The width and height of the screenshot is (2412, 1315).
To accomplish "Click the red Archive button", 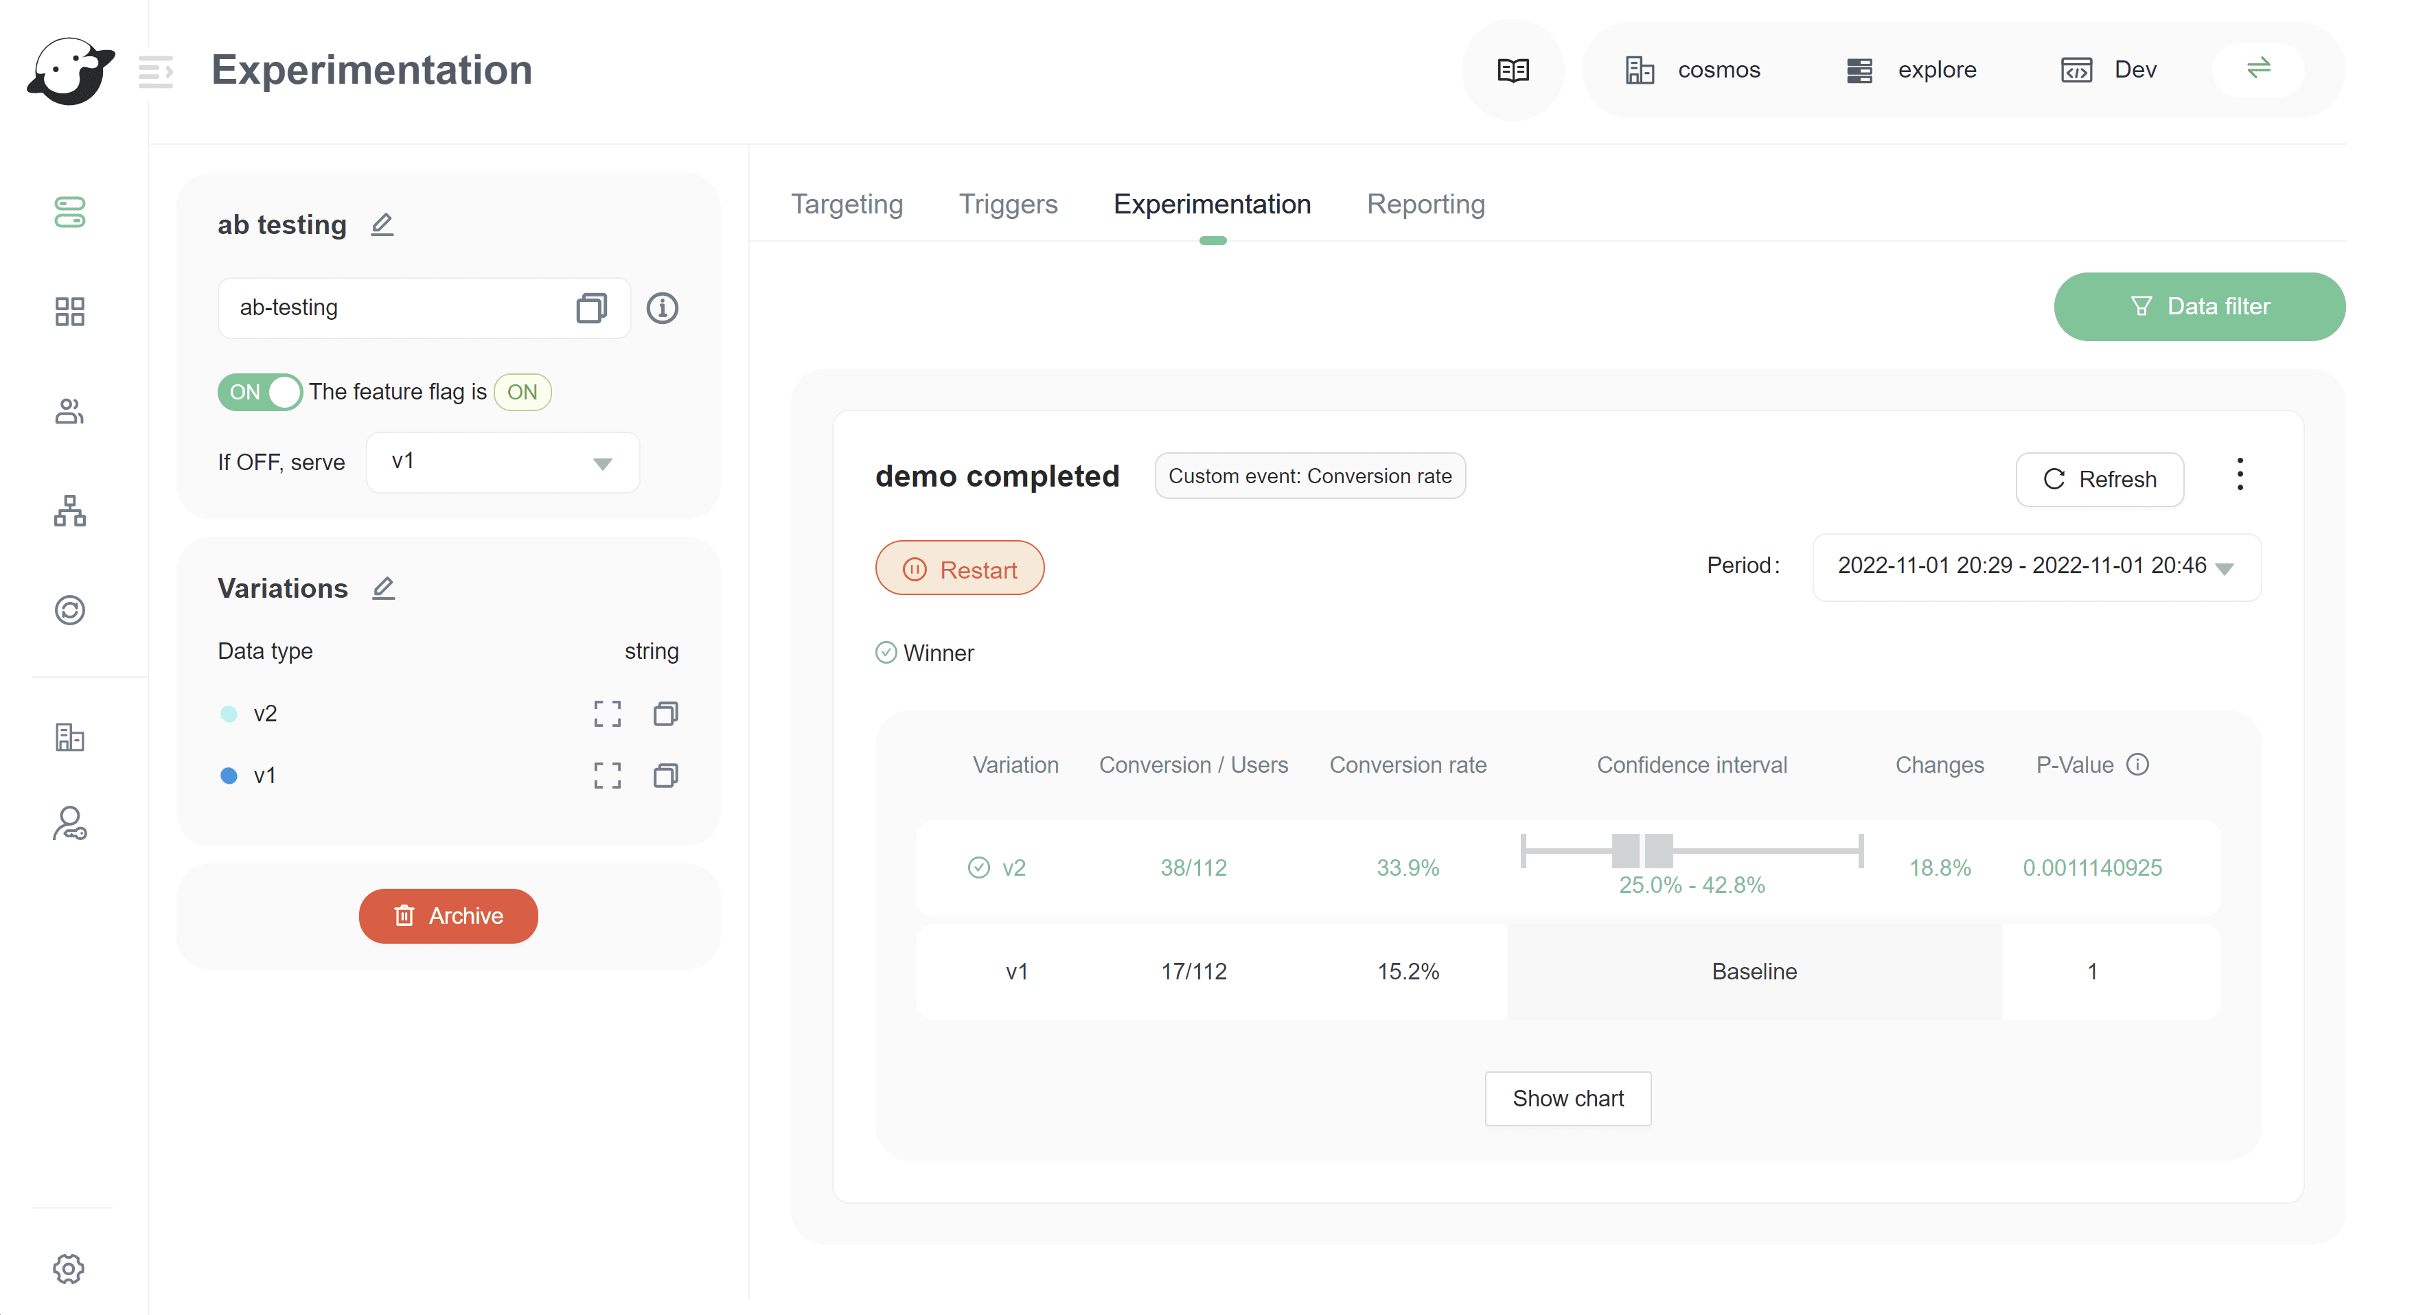I will point(448,916).
